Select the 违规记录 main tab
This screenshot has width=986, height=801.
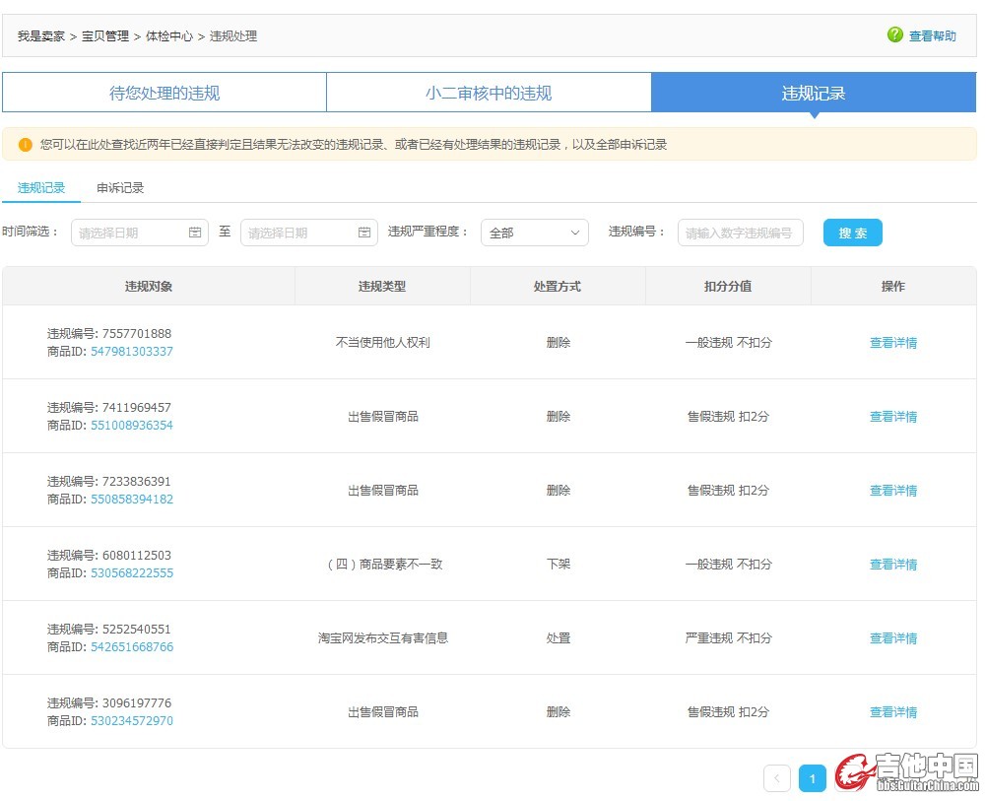click(x=813, y=94)
